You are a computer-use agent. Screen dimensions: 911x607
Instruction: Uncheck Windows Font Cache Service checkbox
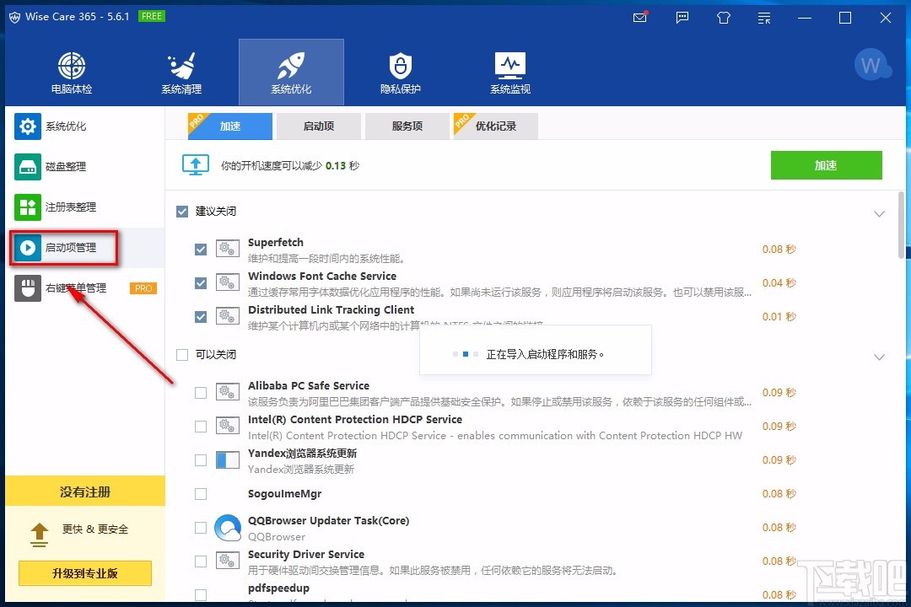pyautogui.click(x=201, y=283)
